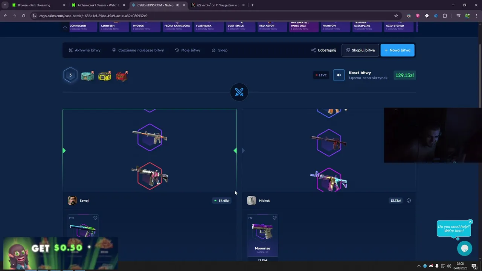Open the blue sound waves extension icon
The height and width of the screenshot is (271, 482).
436,16
